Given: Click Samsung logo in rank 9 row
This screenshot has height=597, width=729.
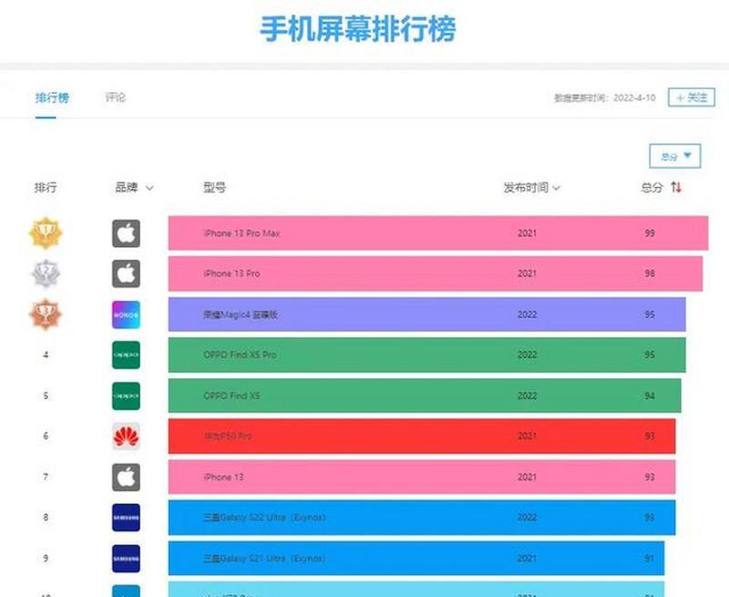Looking at the screenshot, I should pos(126,559).
